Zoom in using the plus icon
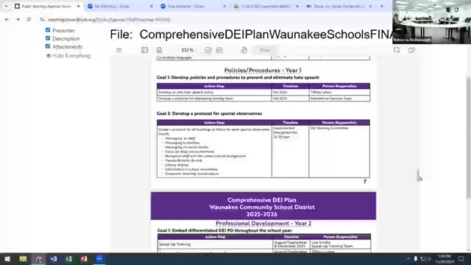 coord(219,50)
